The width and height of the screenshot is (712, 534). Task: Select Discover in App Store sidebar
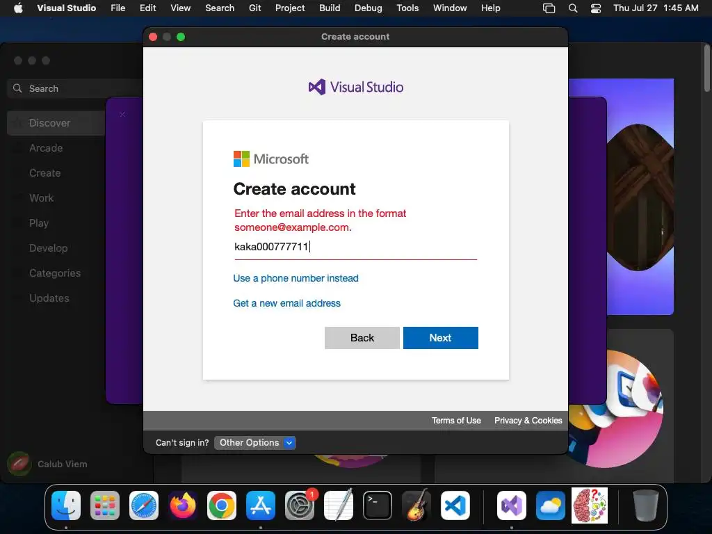coord(56,123)
